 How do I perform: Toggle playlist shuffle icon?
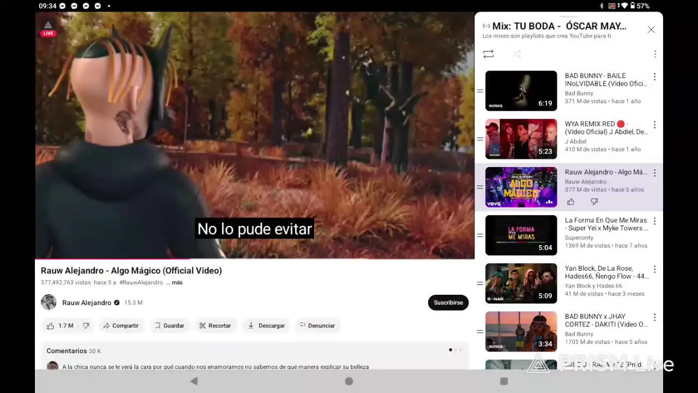pos(516,54)
